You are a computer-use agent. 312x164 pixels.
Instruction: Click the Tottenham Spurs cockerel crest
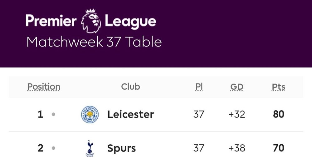click(90, 148)
